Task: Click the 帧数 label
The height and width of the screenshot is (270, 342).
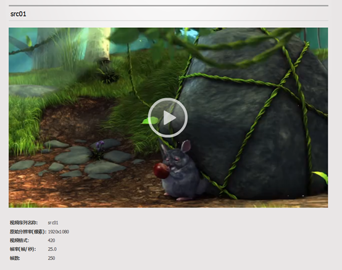Action: pos(15,258)
